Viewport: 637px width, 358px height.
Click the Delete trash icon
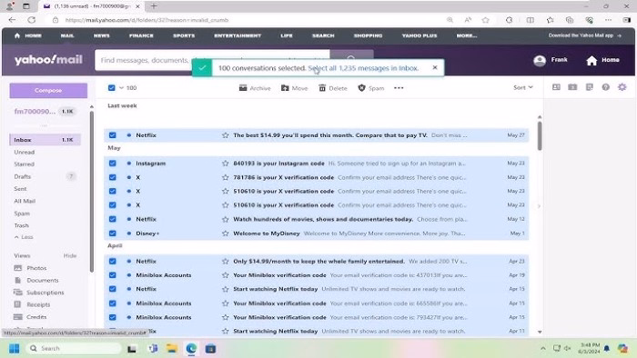[x=322, y=88]
